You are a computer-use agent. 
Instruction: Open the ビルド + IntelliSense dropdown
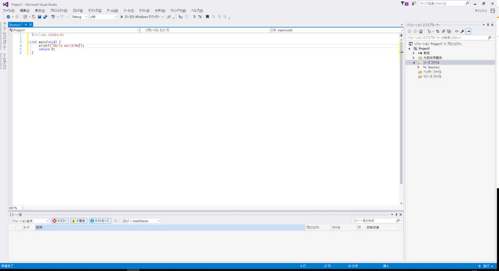pyautogui.click(x=141, y=221)
